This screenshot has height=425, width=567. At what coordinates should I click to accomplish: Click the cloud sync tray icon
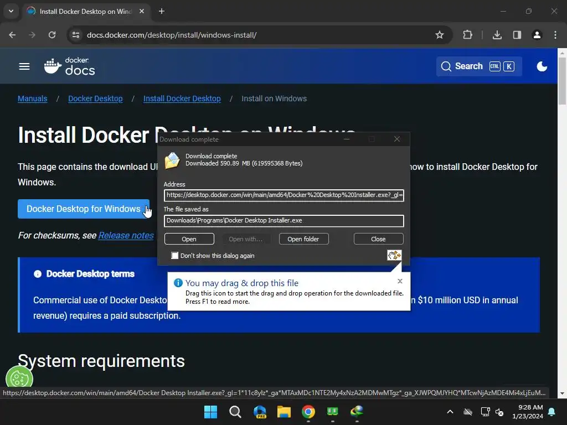pyautogui.click(x=468, y=412)
